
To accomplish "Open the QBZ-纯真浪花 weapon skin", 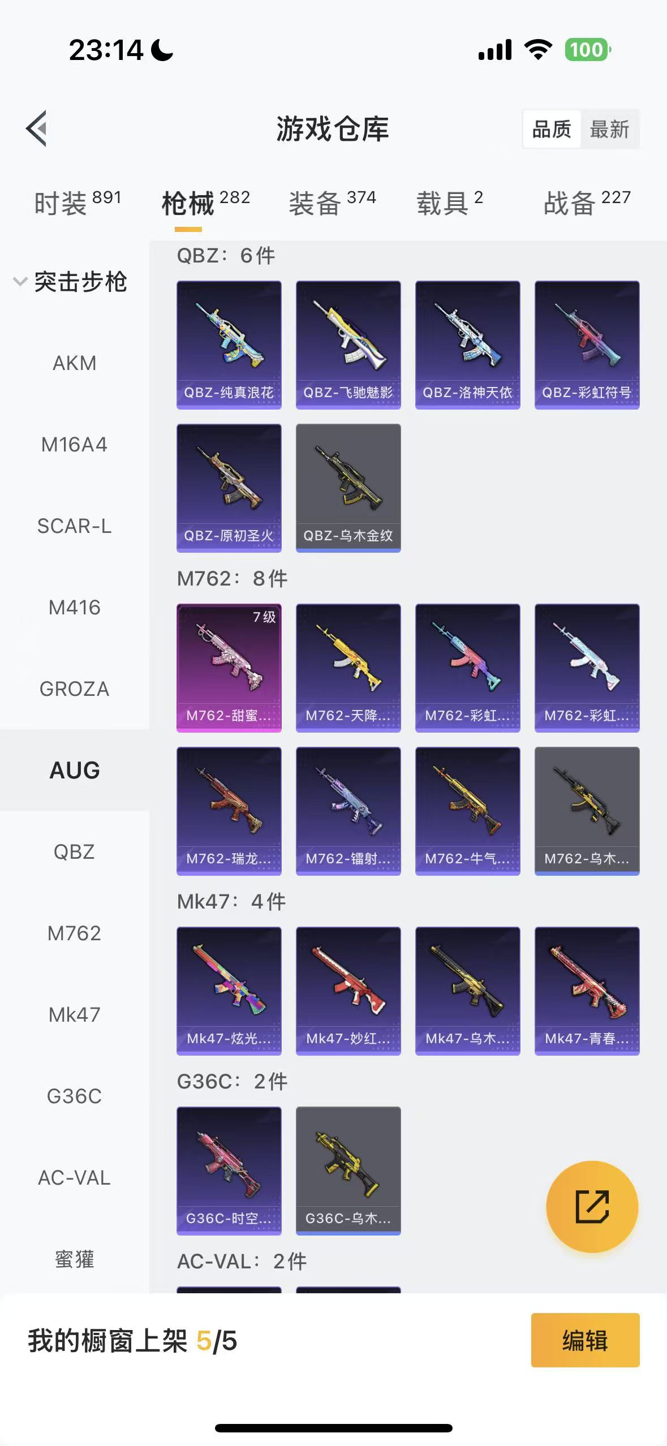I will 229,345.
